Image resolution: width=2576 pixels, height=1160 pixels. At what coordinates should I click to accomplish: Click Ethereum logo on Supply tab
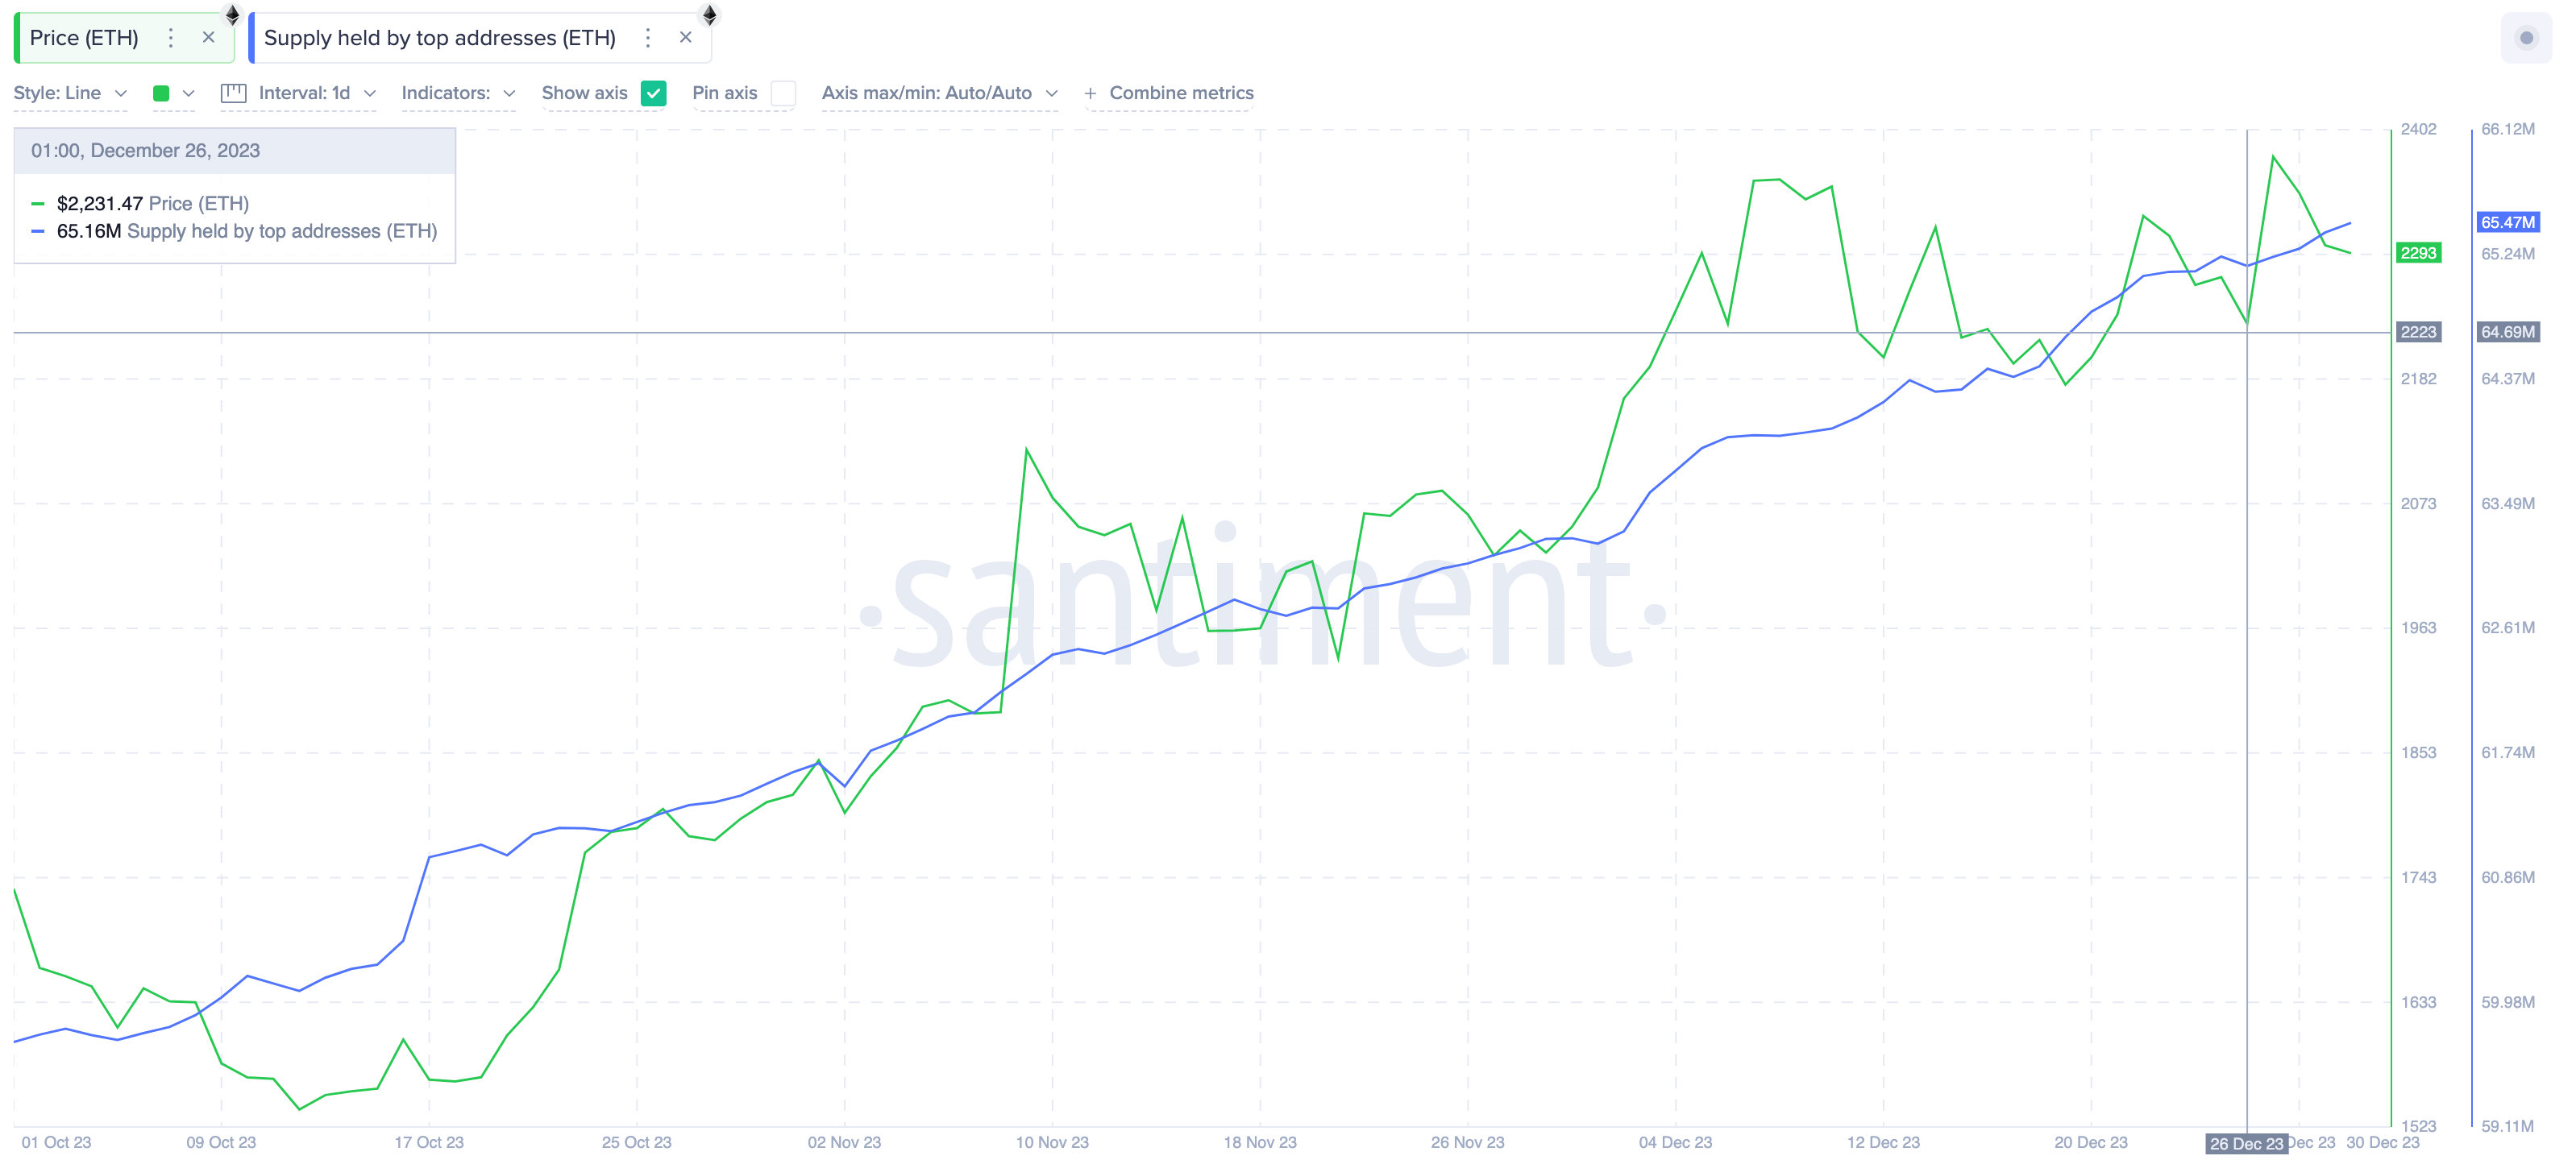pos(709,15)
